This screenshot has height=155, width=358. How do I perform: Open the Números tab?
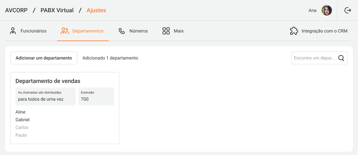pos(138,31)
